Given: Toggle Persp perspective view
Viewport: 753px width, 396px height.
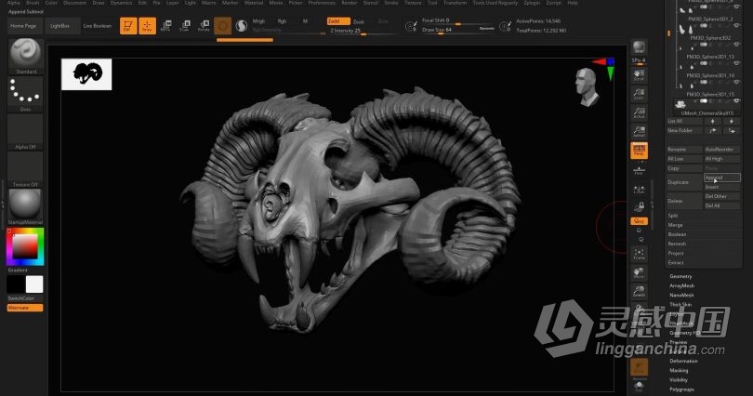Looking at the screenshot, I should click(x=639, y=151).
